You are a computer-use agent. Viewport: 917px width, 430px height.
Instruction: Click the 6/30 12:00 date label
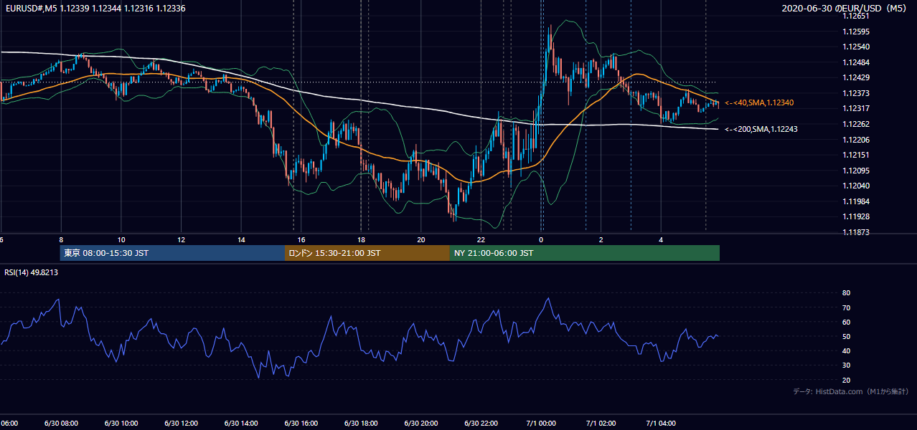[x=180, y=424]
